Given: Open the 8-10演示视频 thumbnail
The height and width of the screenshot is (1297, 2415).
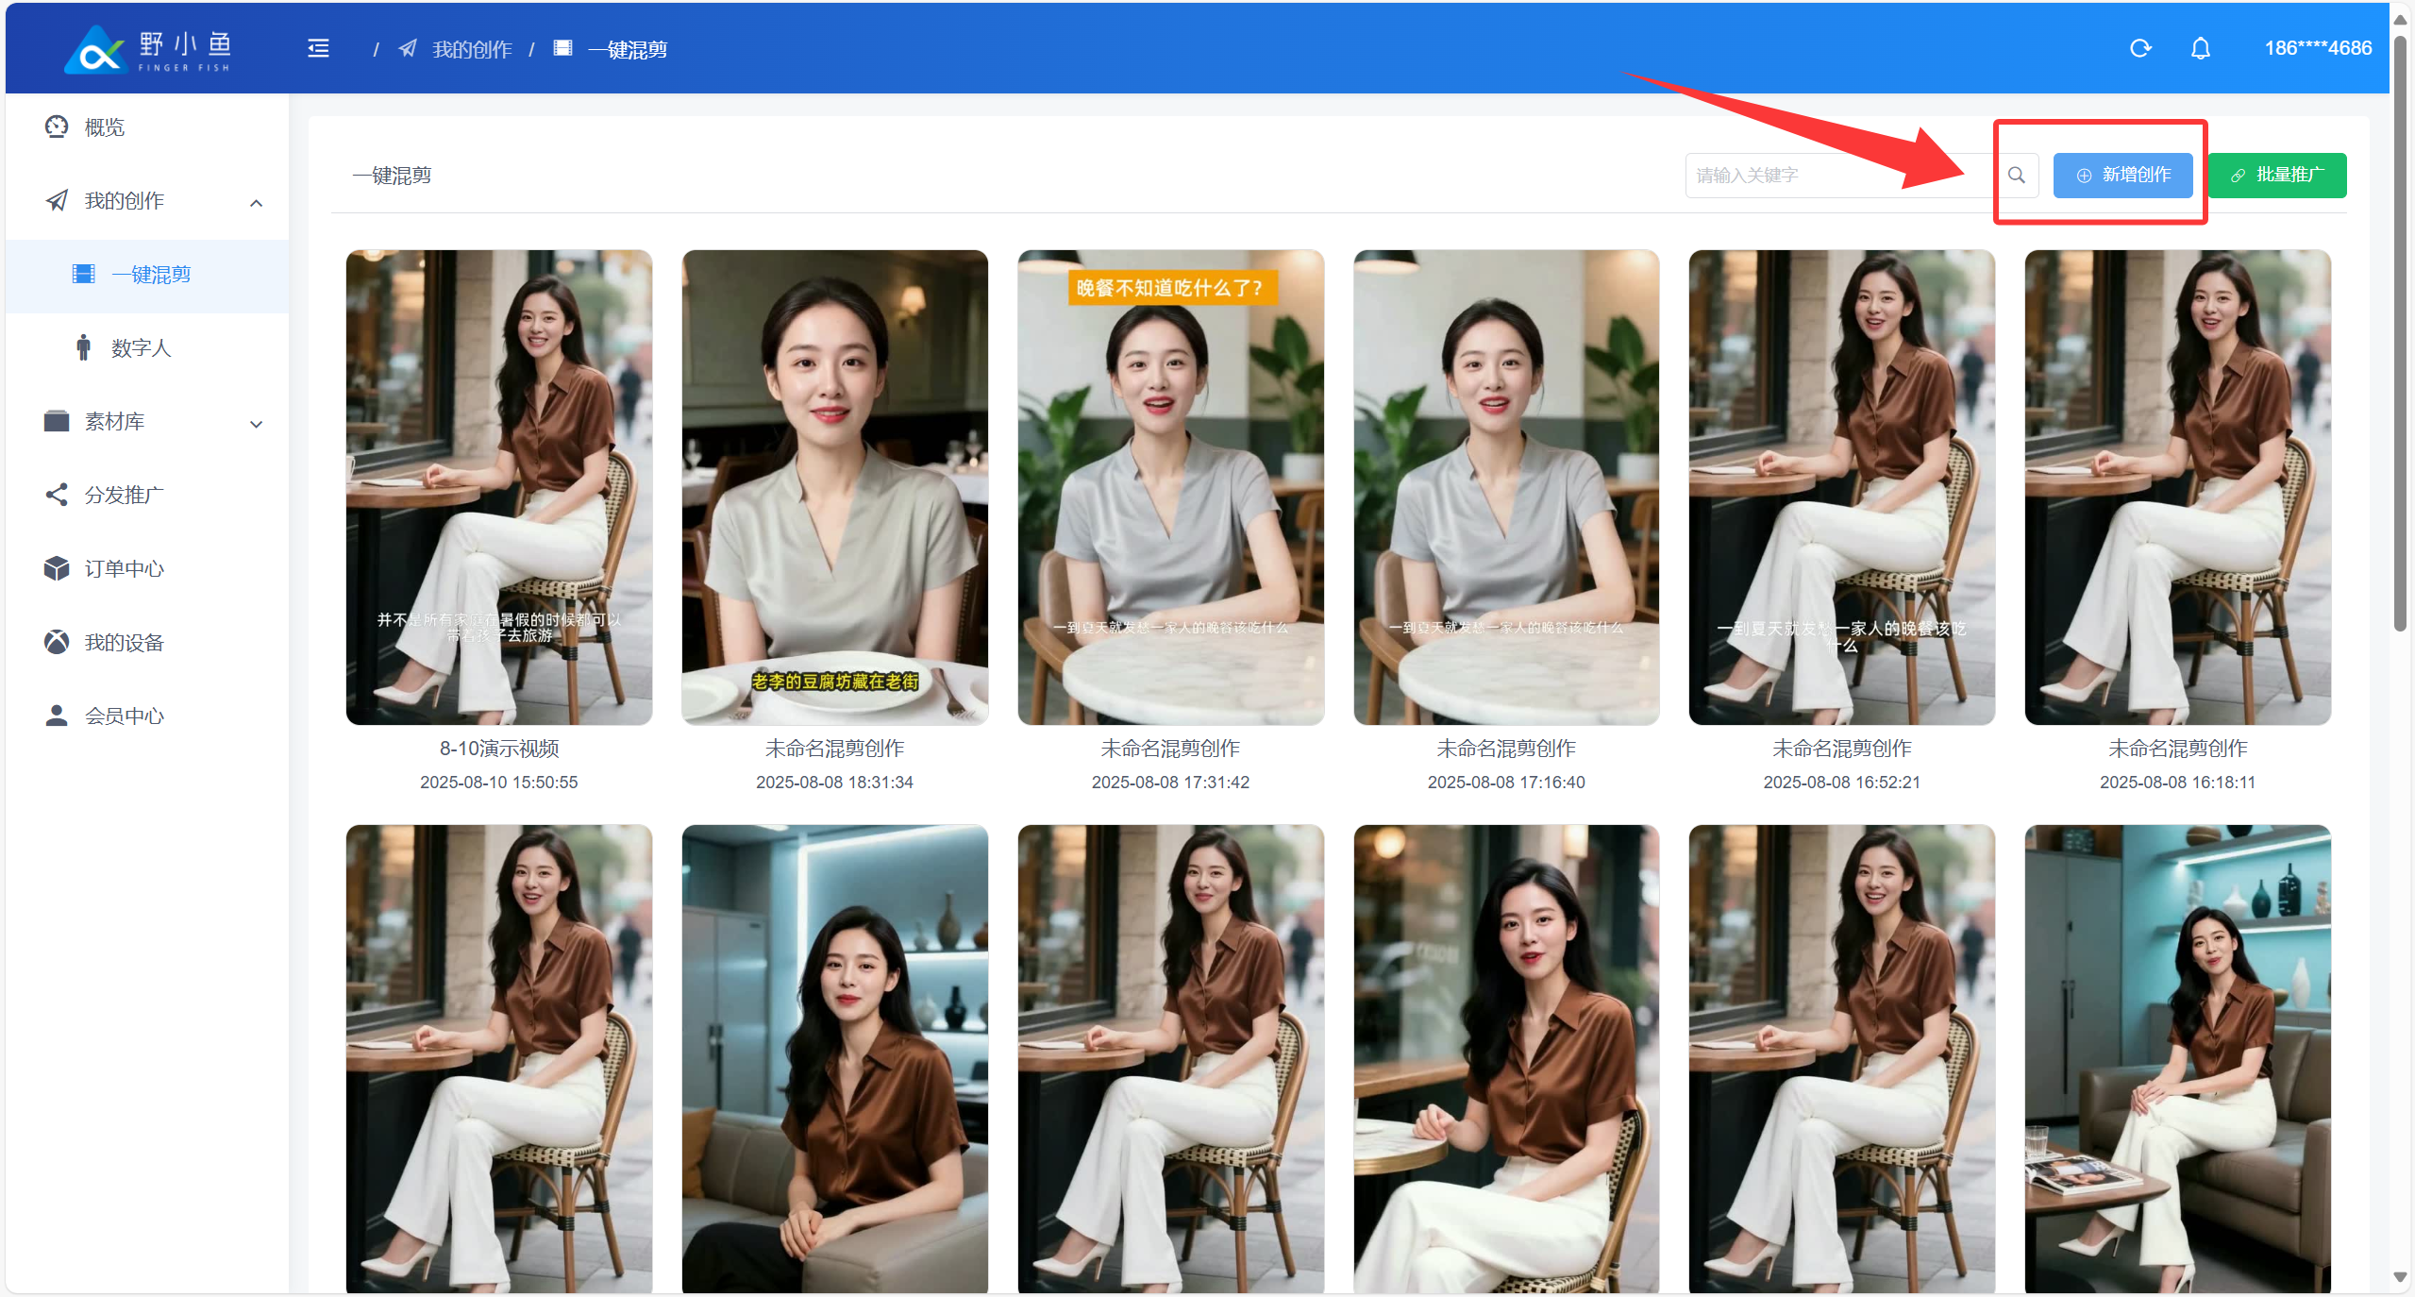Looking at the screenshot, I should [x=498, y=487].
